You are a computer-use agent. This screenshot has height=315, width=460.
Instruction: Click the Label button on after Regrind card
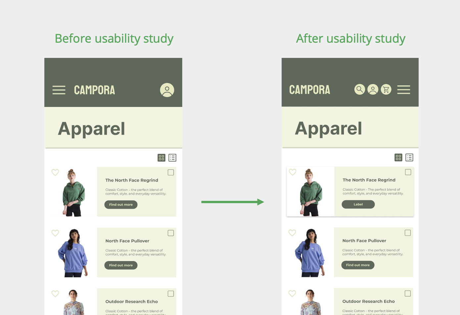[x=358, y=204]
